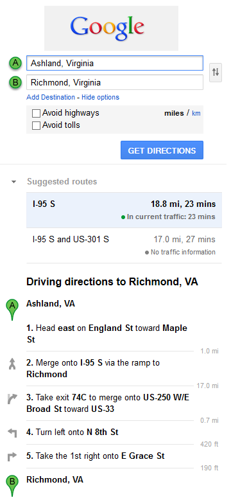
Task: Click the exit ramp arrow at step 3
Action: point(12,398)
